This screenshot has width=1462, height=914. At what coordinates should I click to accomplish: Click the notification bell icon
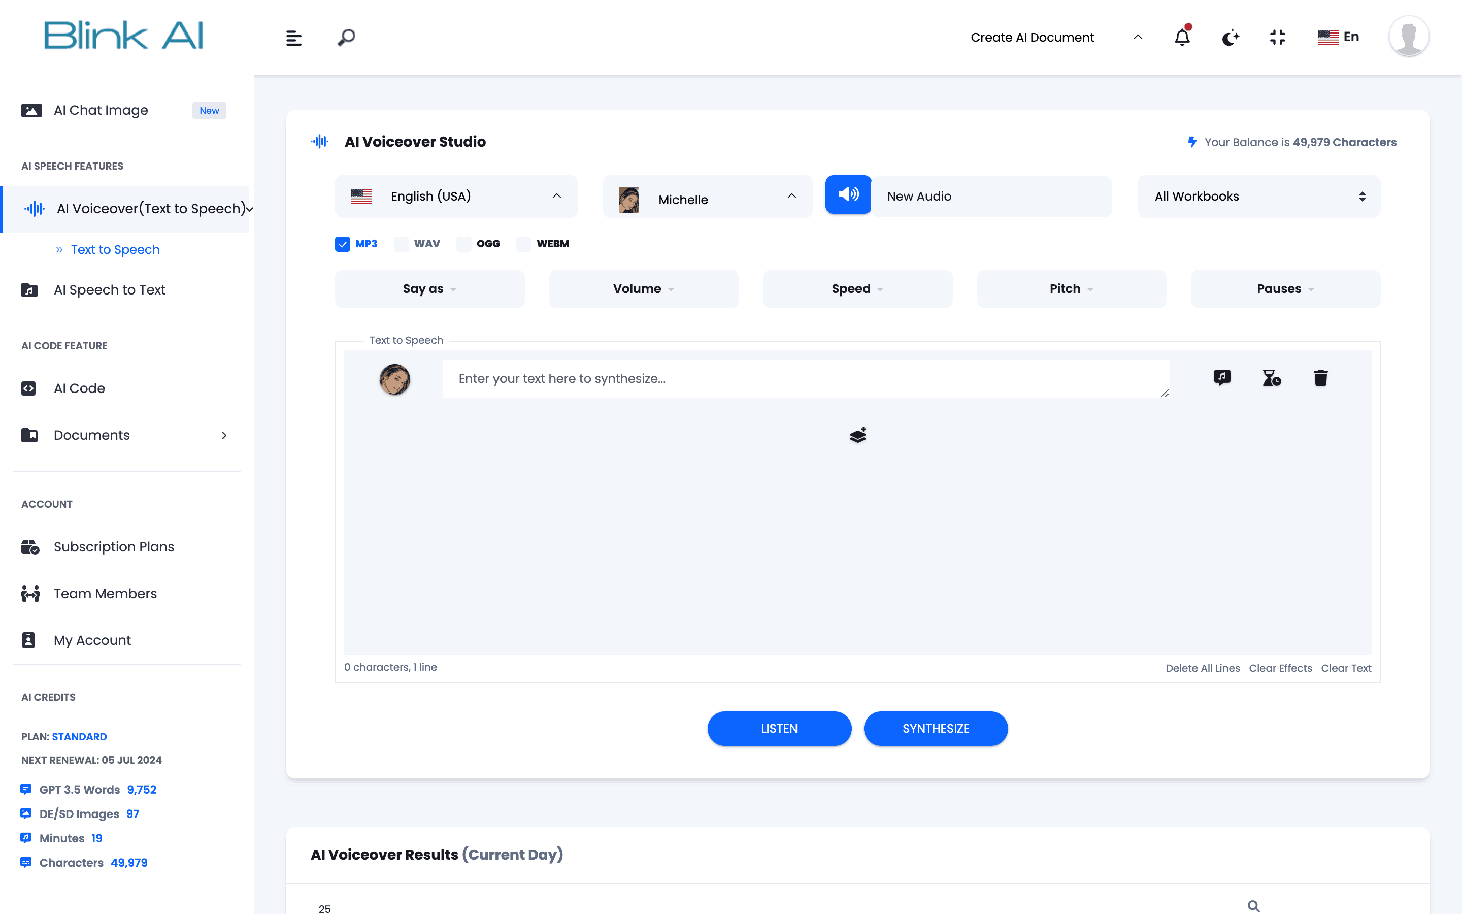tap(1182, 38)
